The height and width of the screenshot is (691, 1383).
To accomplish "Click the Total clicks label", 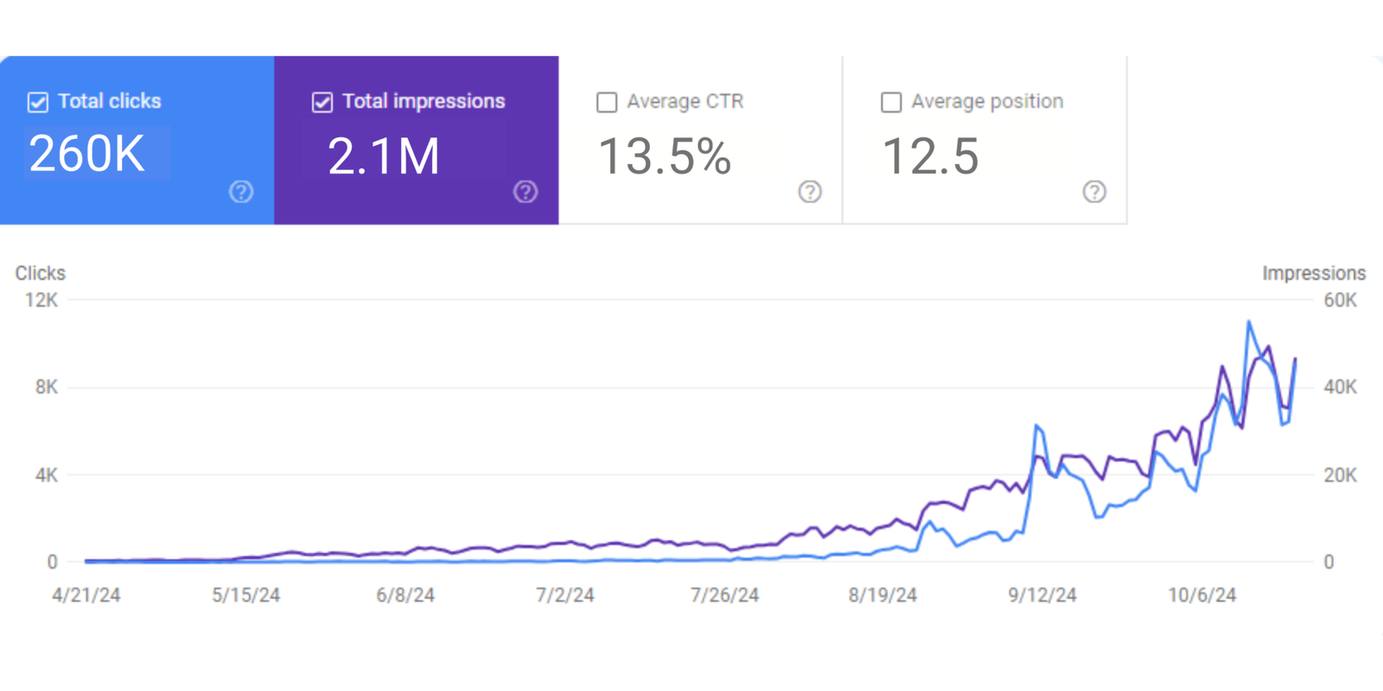I will coord(110,101).
